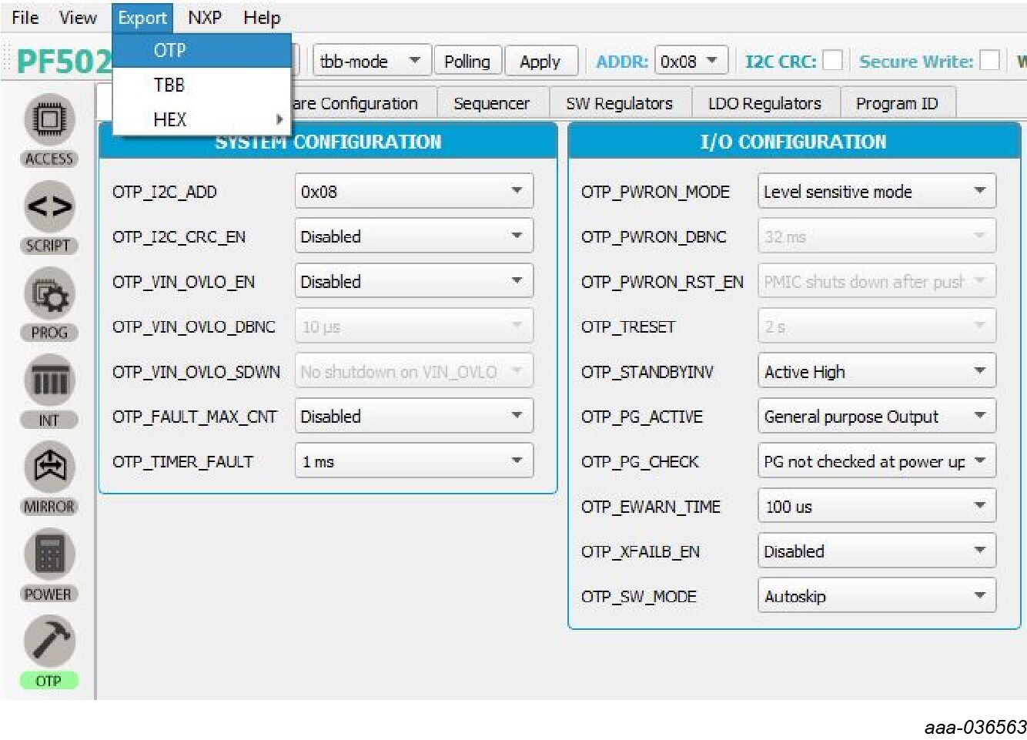The width and height of the screenshot is (1027, 740).
Task: Enable the Secure Write checkbox
Action: click(989, 61)
